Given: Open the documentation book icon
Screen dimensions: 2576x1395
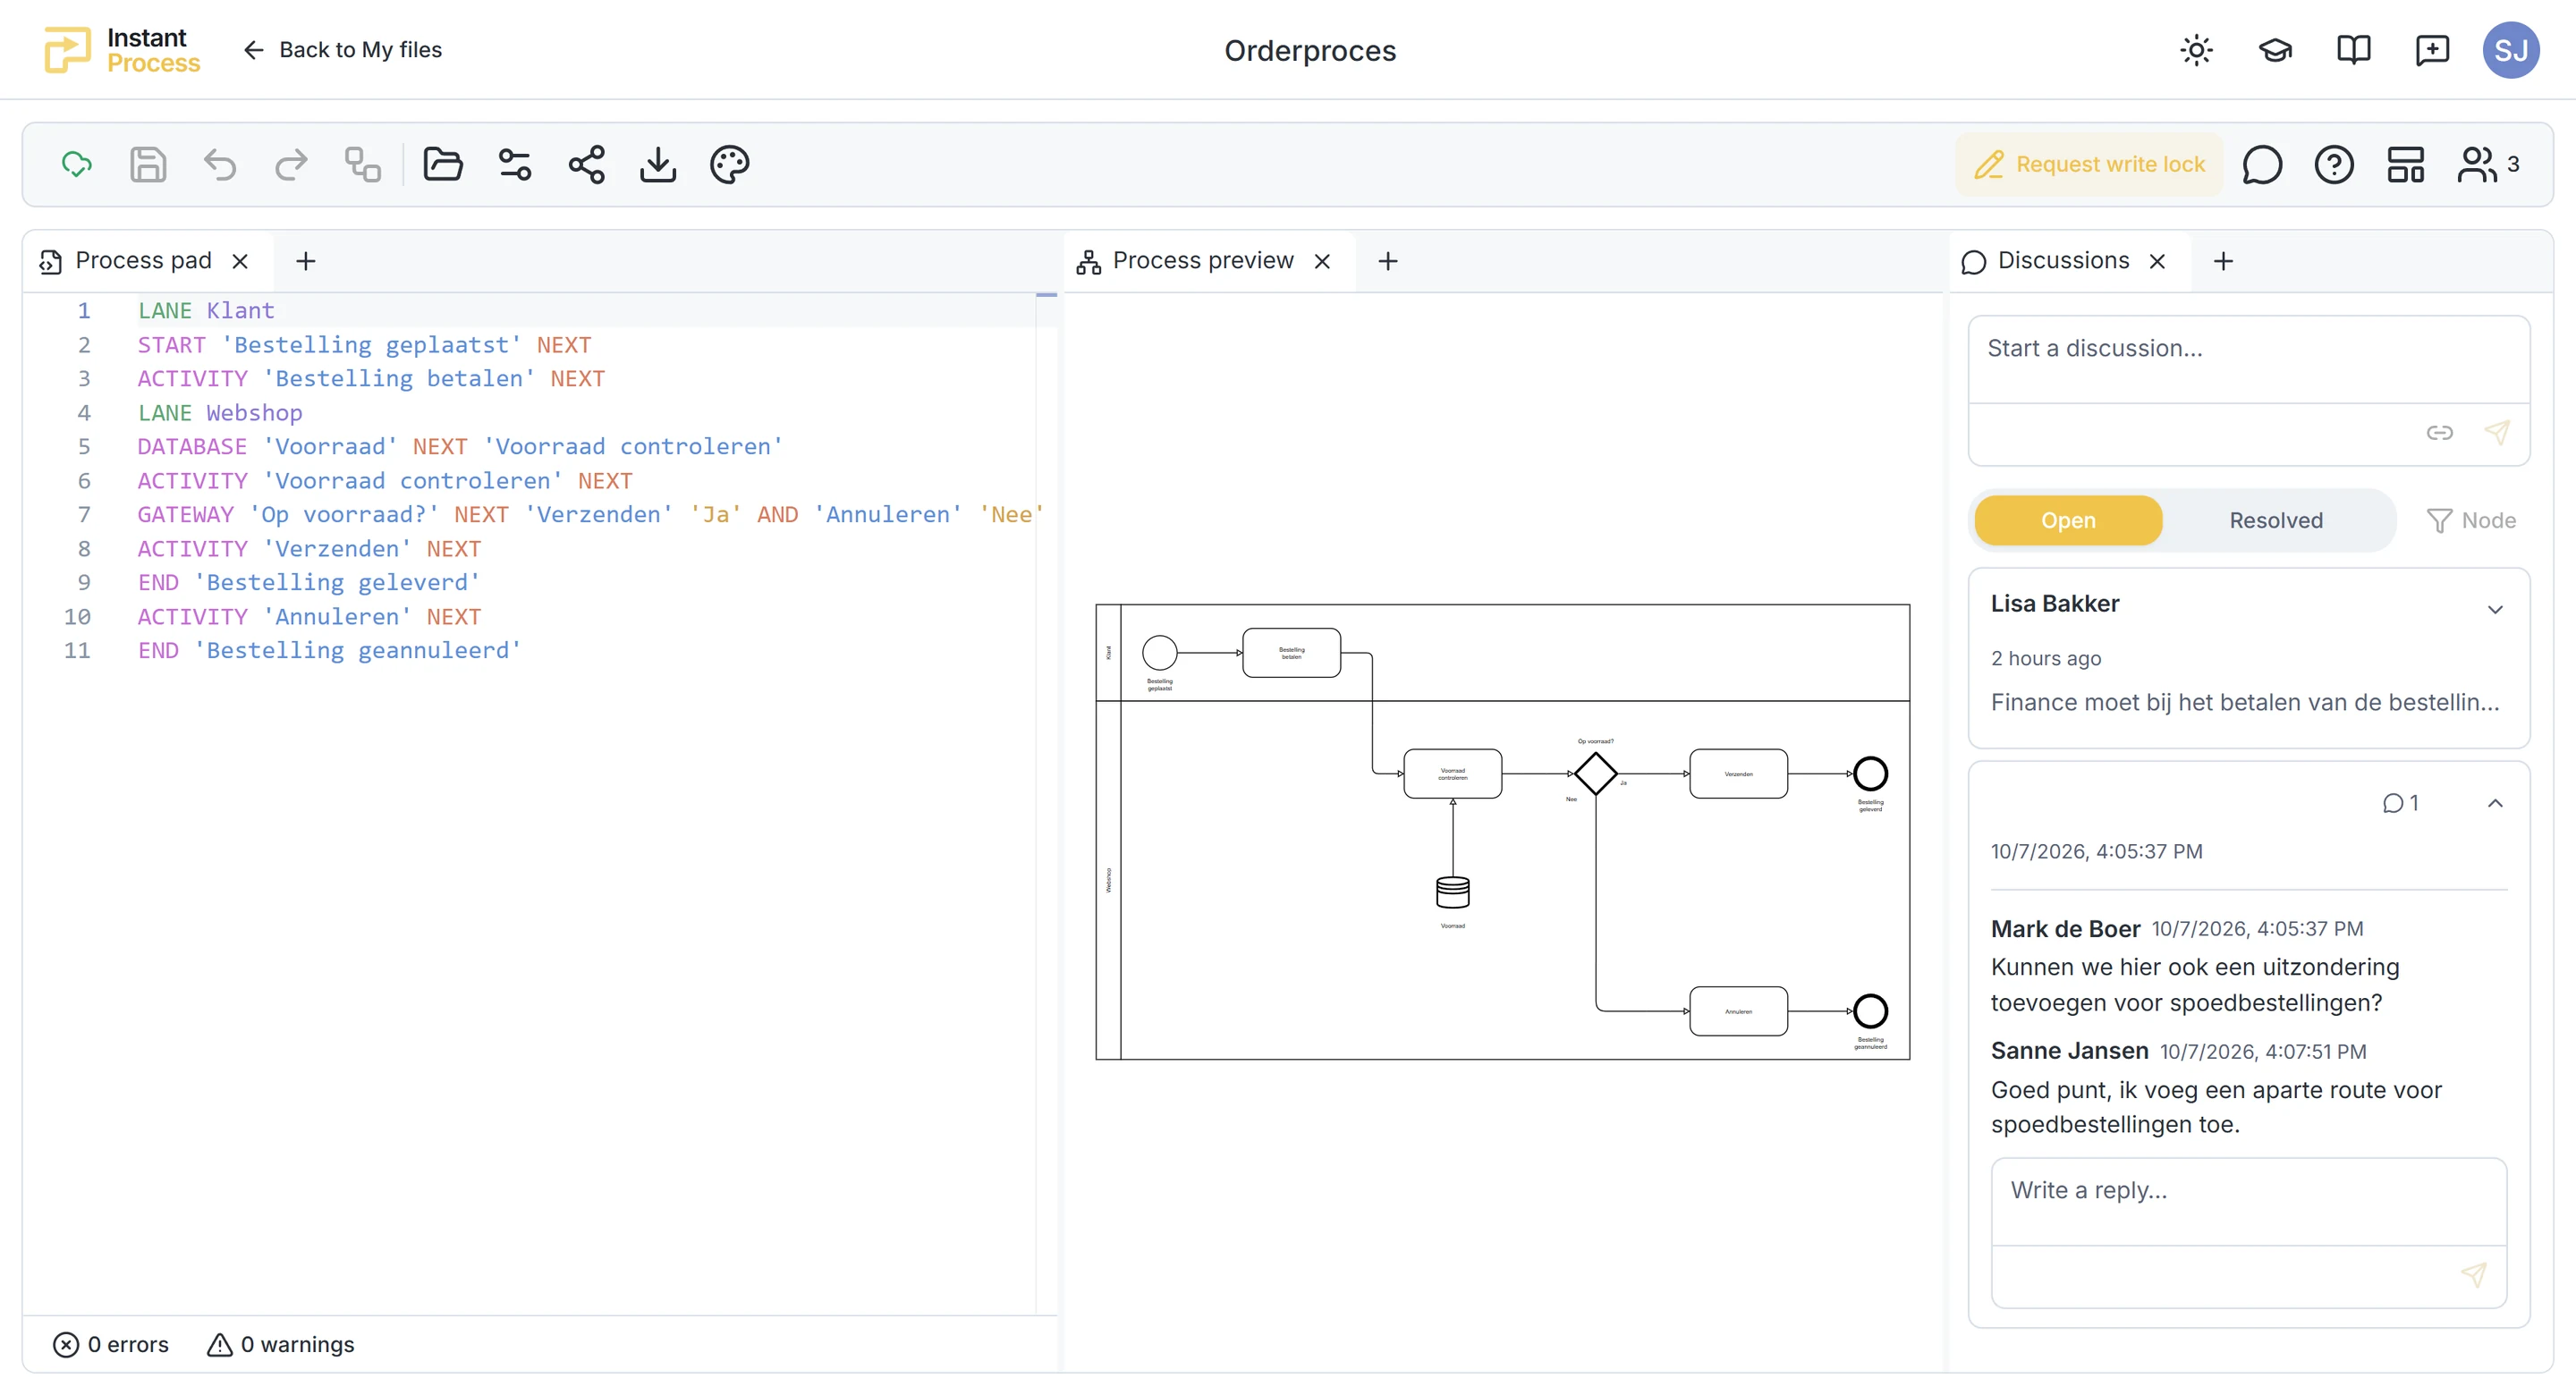Looking at the screenshot, I should click(x=2354, y=50).
